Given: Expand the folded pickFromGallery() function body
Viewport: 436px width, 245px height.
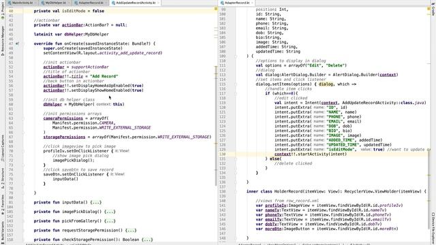Looking at the screenshot, I should [x=110, y=221].
